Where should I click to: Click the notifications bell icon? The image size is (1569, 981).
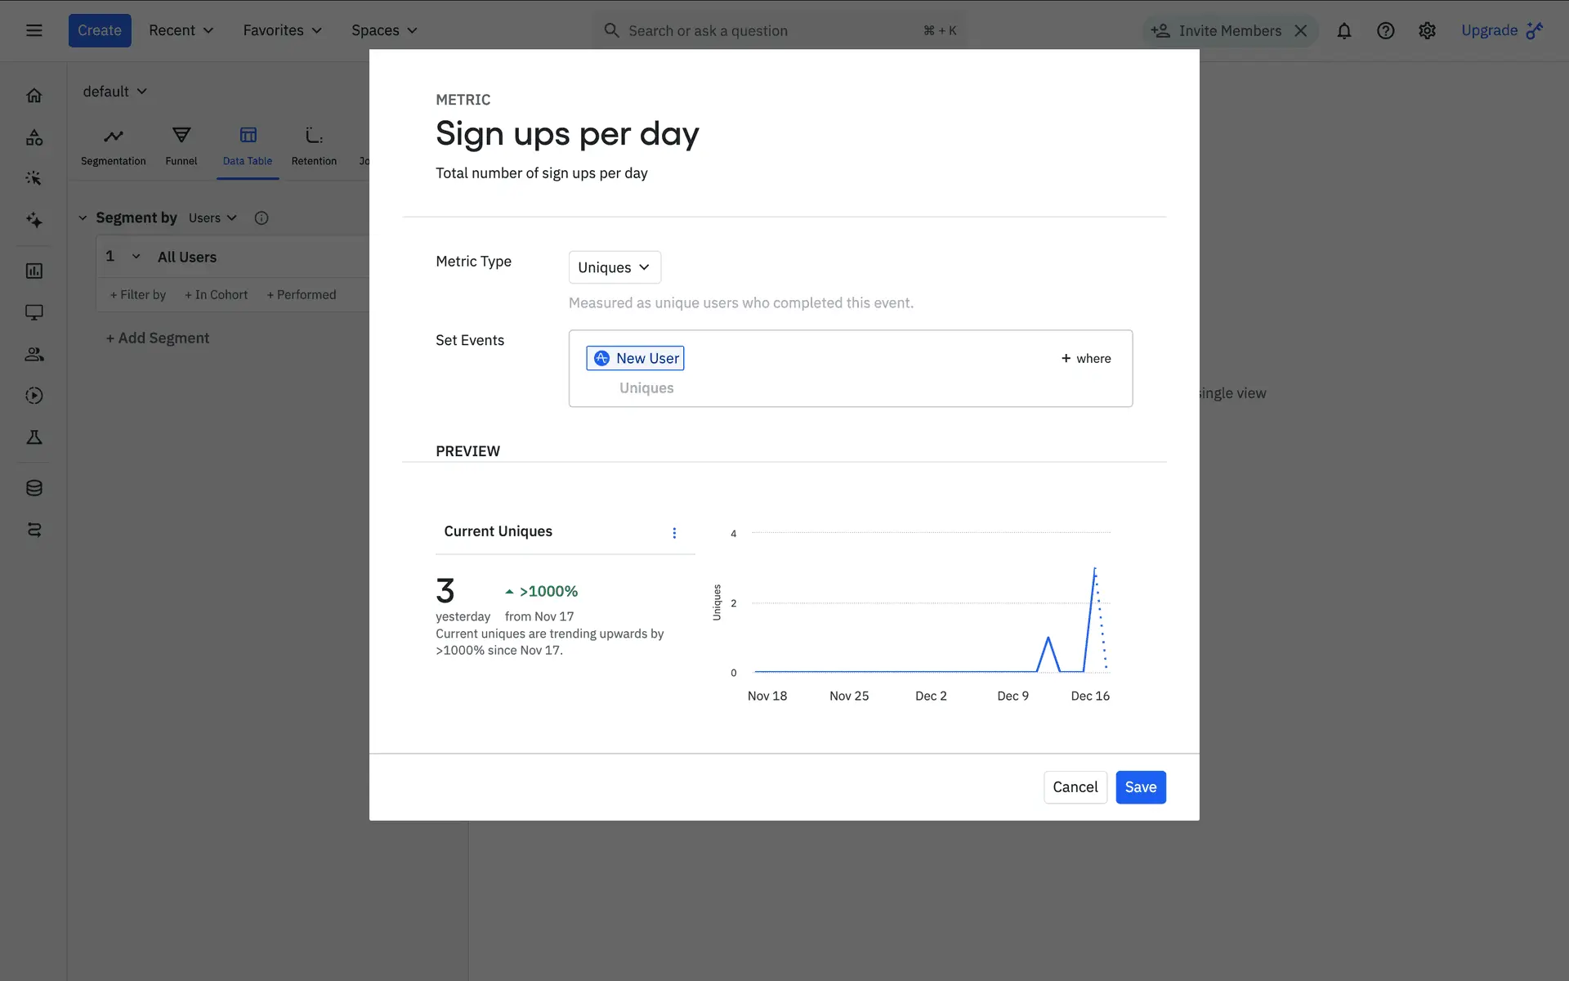tap(1343, 31)
